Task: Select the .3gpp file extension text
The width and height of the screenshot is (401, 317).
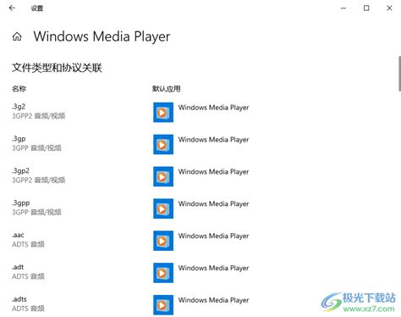Action: click(x=20, y=203)
